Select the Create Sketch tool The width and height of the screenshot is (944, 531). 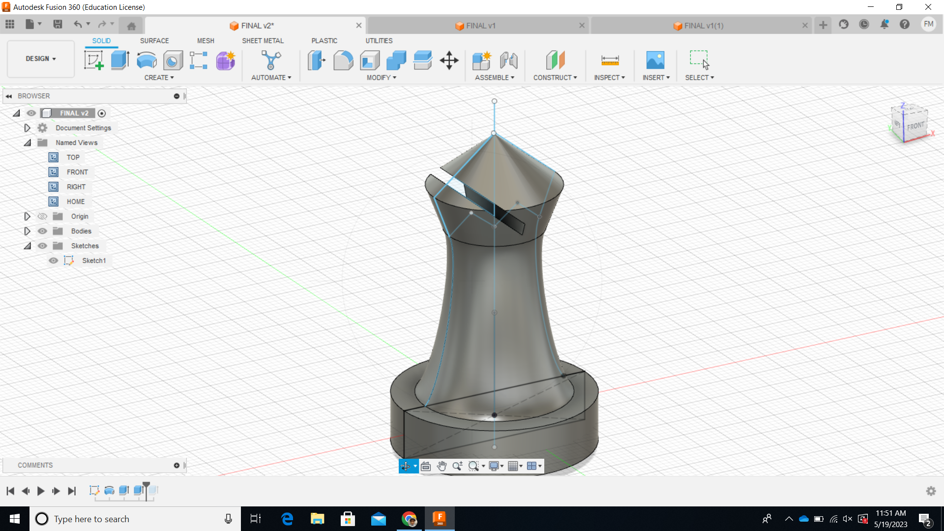93,60
